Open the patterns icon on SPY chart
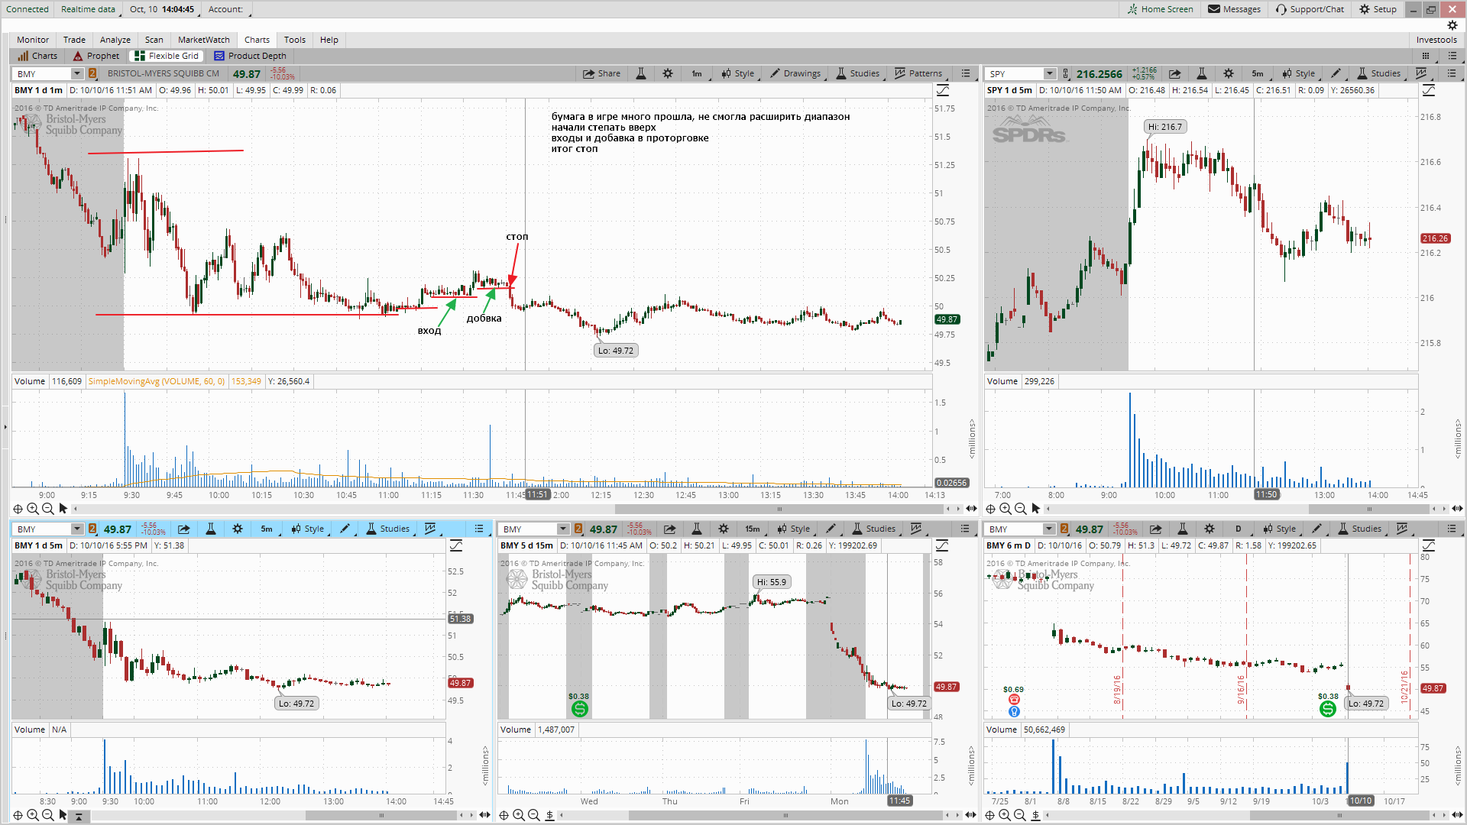1467x825 pixels. (1421, 73)
